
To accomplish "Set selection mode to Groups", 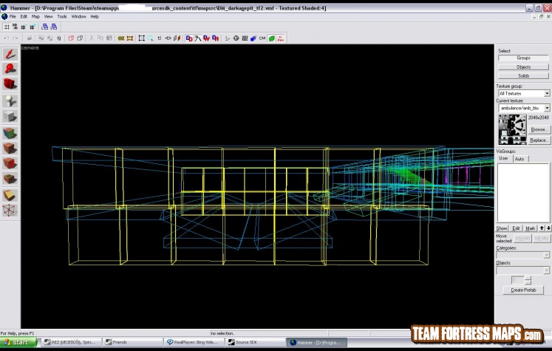I will tap(523, 58).
